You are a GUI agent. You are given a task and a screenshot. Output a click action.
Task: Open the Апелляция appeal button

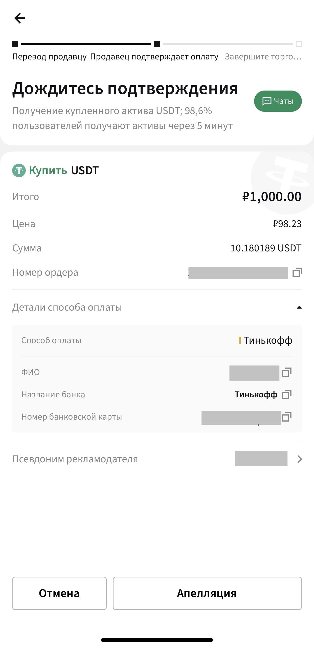[x=207, y=593]
